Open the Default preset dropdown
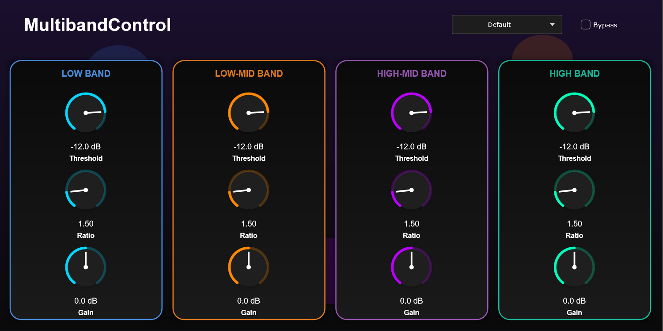Screen dimensions: 663x331 coord(507,25)
